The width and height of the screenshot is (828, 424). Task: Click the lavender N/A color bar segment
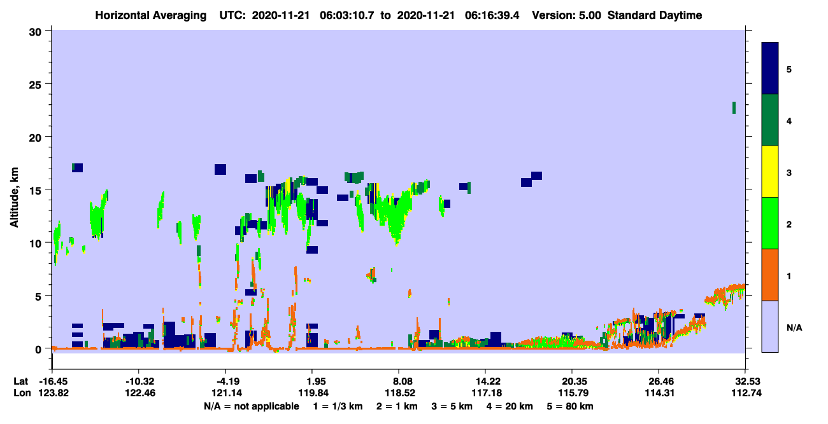(770, 326)
